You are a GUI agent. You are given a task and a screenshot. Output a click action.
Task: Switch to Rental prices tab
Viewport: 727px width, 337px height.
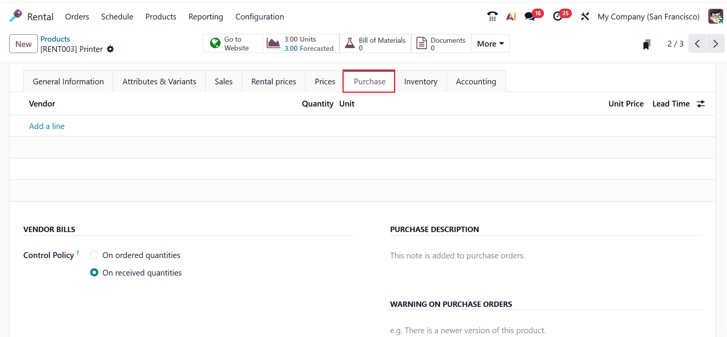pos(274,81)
